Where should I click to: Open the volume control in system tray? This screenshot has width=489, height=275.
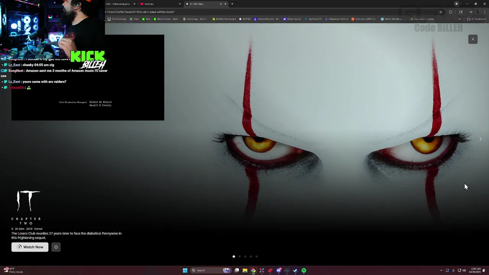click(x=465, y=270)
